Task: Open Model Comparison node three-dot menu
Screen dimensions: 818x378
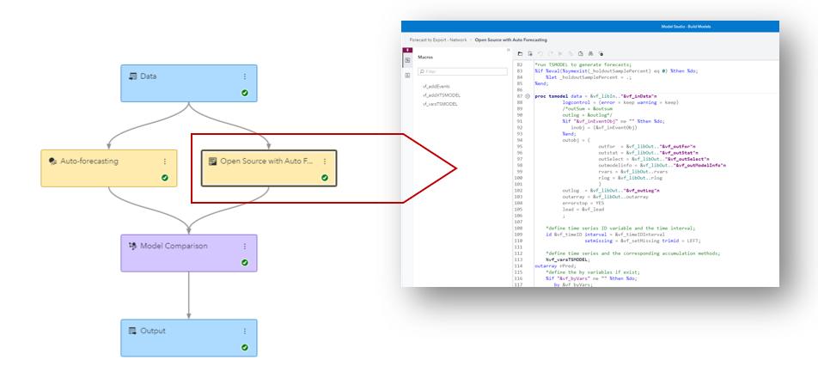Action: pos(244,246)
